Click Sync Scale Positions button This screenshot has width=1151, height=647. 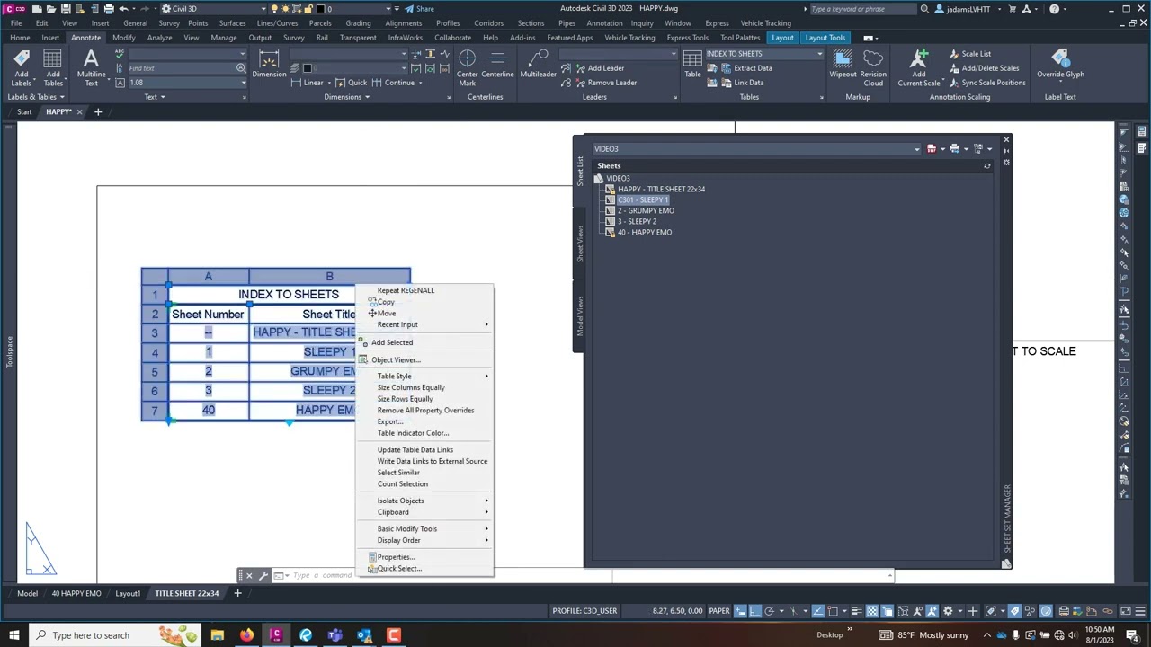point(986,83)
